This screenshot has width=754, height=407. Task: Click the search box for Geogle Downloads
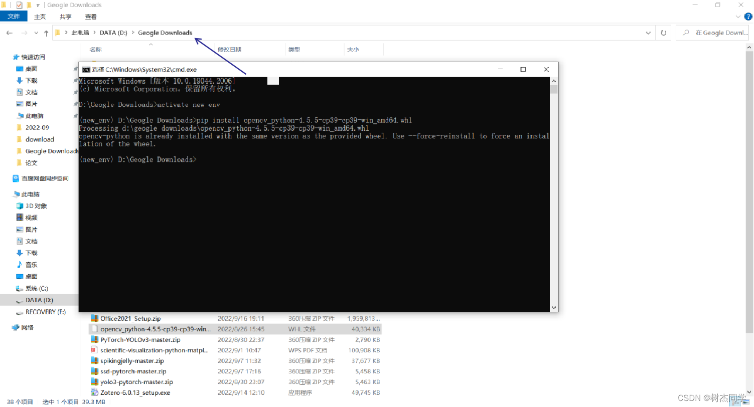[712, 33]
